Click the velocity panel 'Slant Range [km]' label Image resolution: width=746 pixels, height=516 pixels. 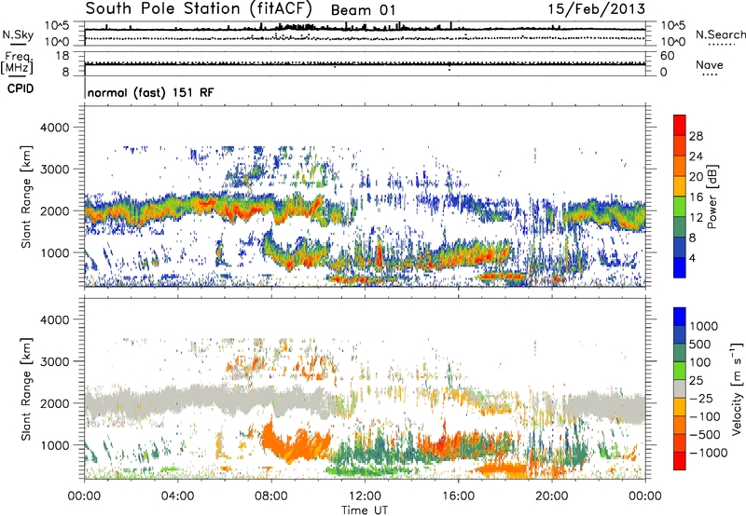coord(26,388)
